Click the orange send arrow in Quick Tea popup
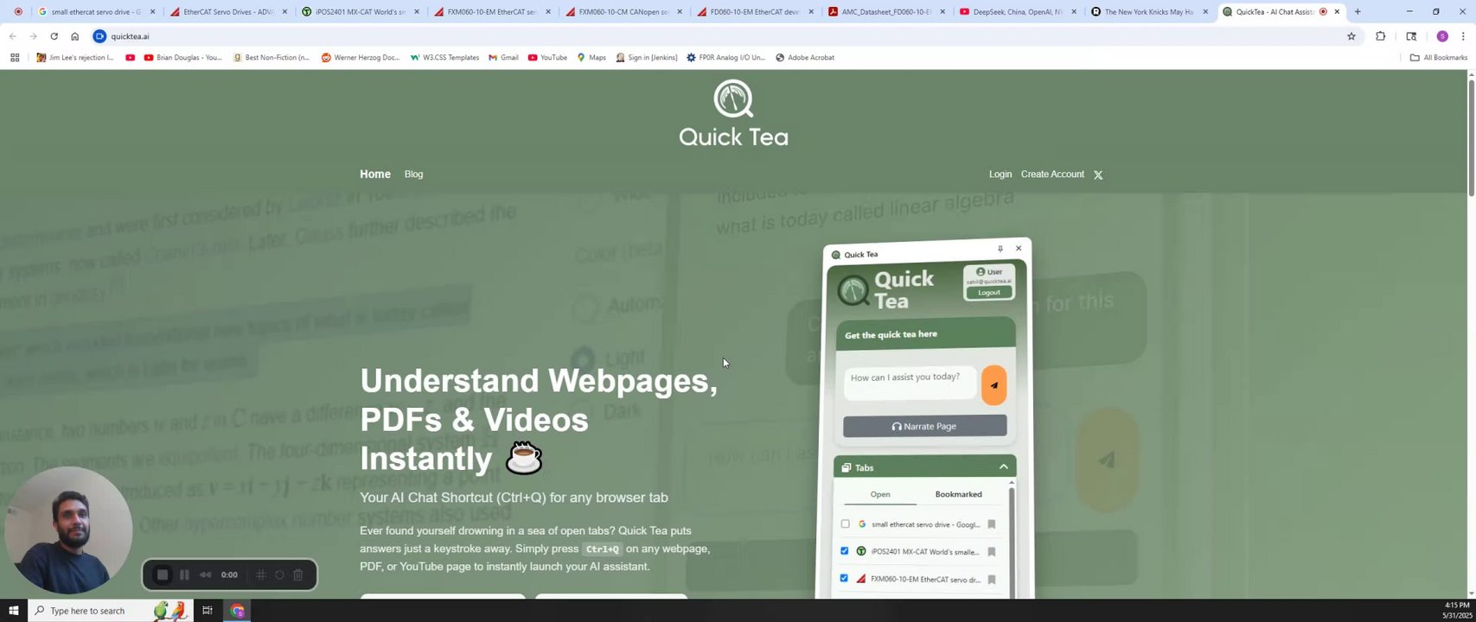 (994, 385)
